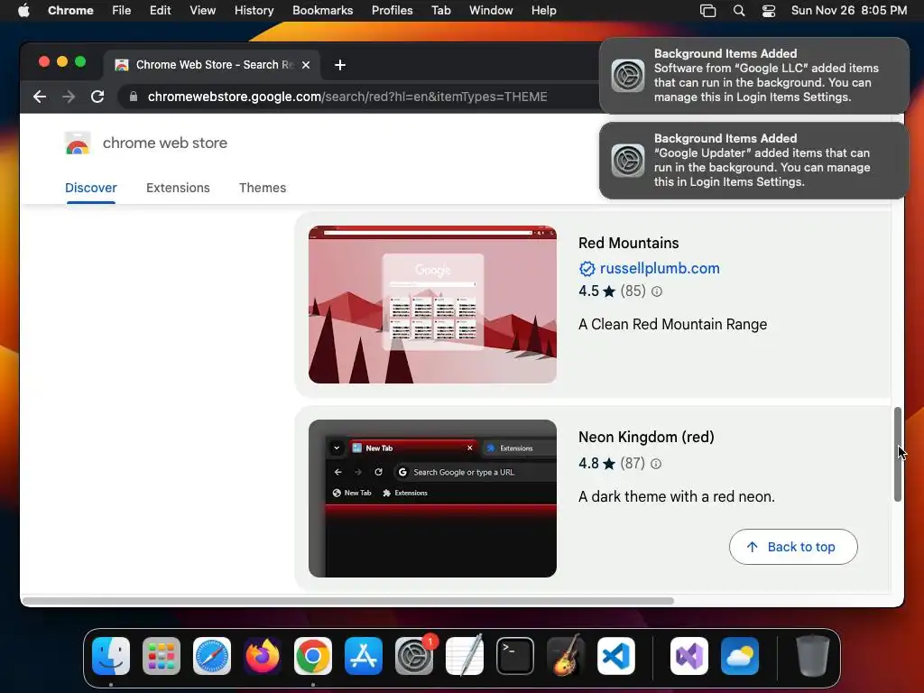Open the Profiles menu
This screenshot has height=693, width=924.
[x=392, y=11]
